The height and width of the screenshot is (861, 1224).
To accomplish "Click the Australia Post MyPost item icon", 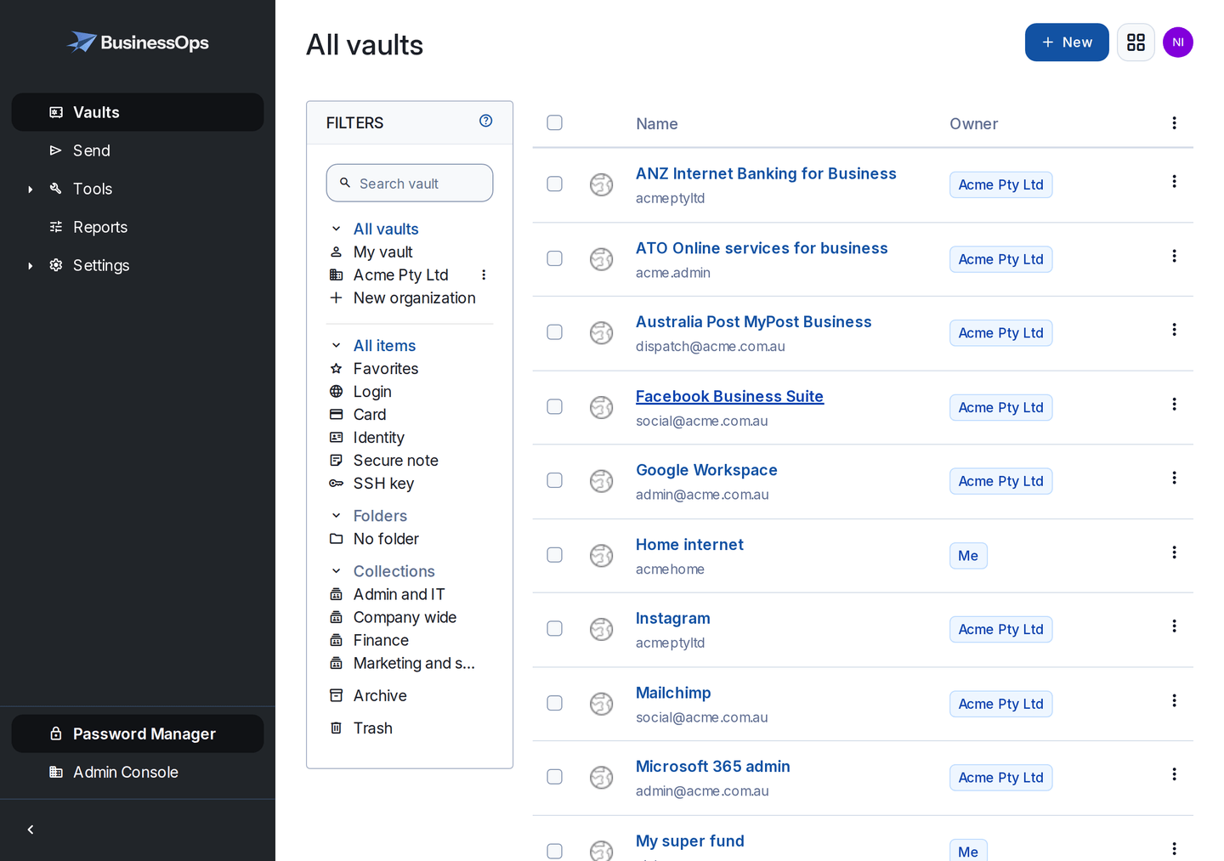I will [x=602, y=333].
